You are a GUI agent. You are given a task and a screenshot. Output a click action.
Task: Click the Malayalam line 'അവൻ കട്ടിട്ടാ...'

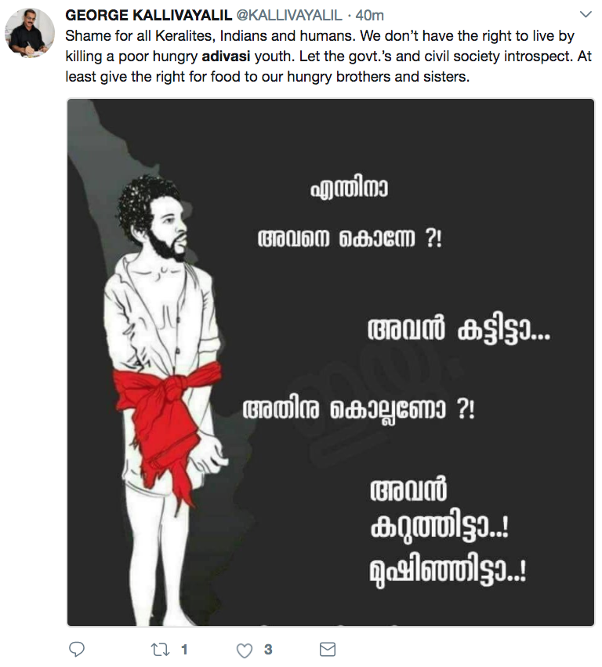point(459,330)
